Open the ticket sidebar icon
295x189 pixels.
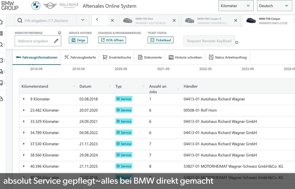(1, 60)
